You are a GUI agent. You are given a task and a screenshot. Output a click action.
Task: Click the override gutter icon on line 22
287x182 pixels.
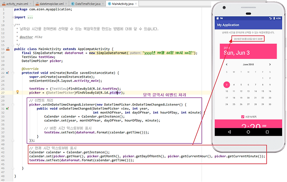pos(7,73)
